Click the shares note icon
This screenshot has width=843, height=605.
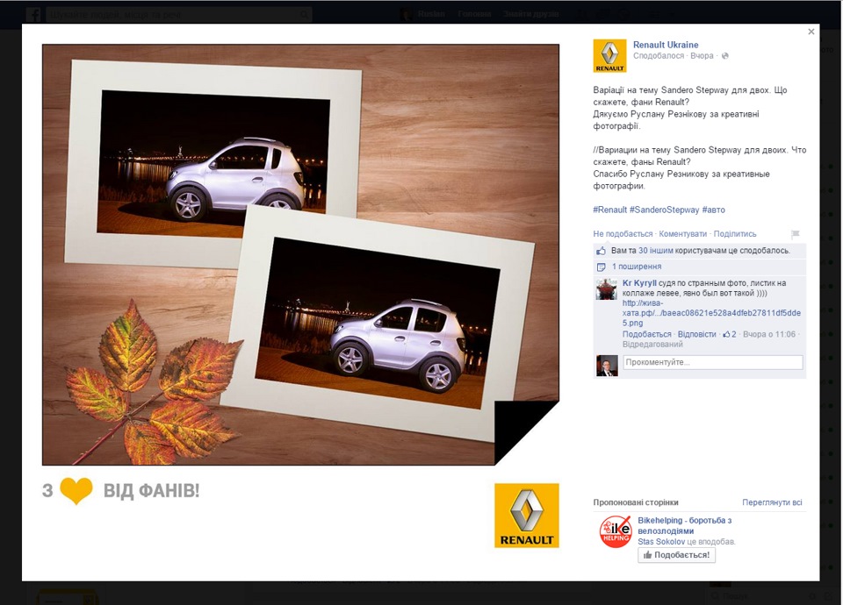pyautogui.click(x=601, y=267)
